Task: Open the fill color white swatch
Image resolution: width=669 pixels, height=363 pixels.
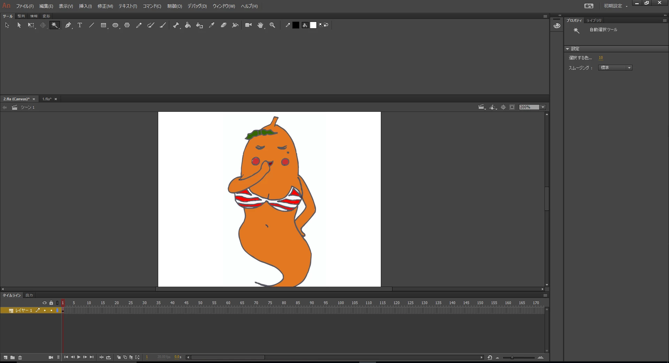Action: point(313,25)
